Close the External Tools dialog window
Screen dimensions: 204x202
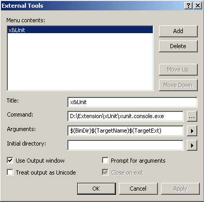coord(198,6)
